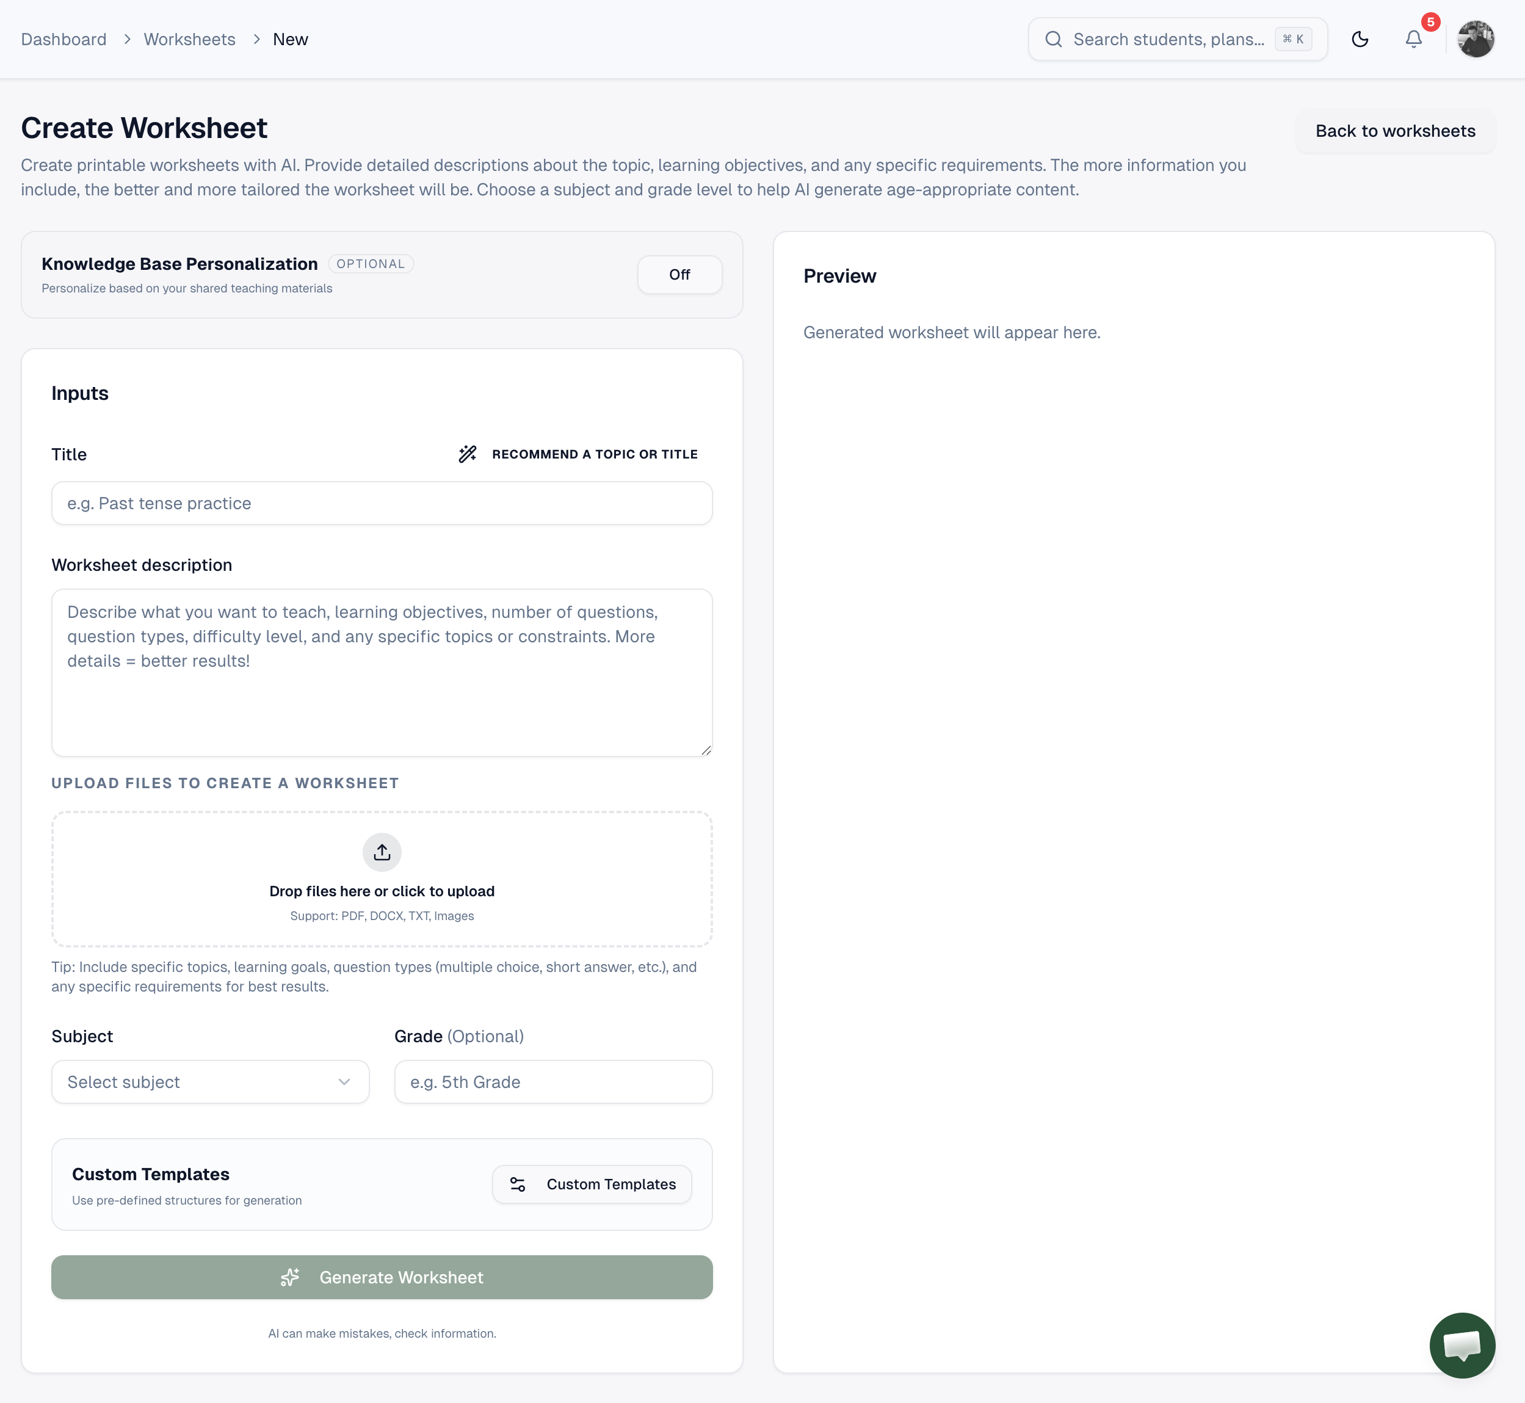This screenshot has height=1403, width=1525.
Task: Click the subject dropdown chevron arrow
Action: coord(344,1082)
